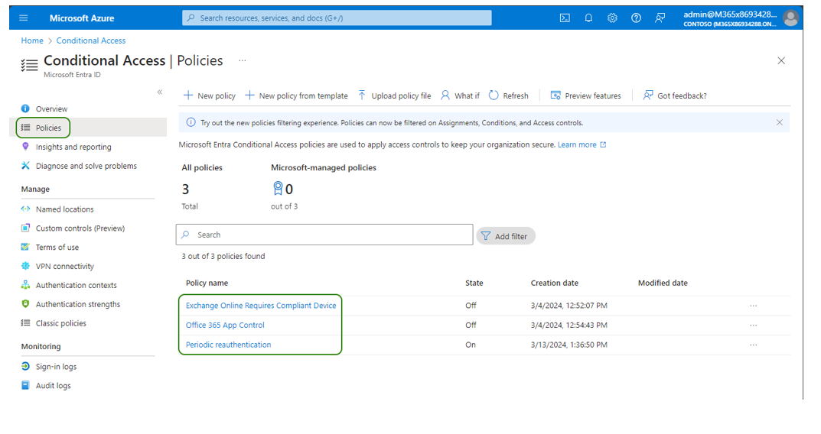This screenshot has width=821, height=434.
Task: Open more options for Periodic reauthentication row
Action: point(753,345)
